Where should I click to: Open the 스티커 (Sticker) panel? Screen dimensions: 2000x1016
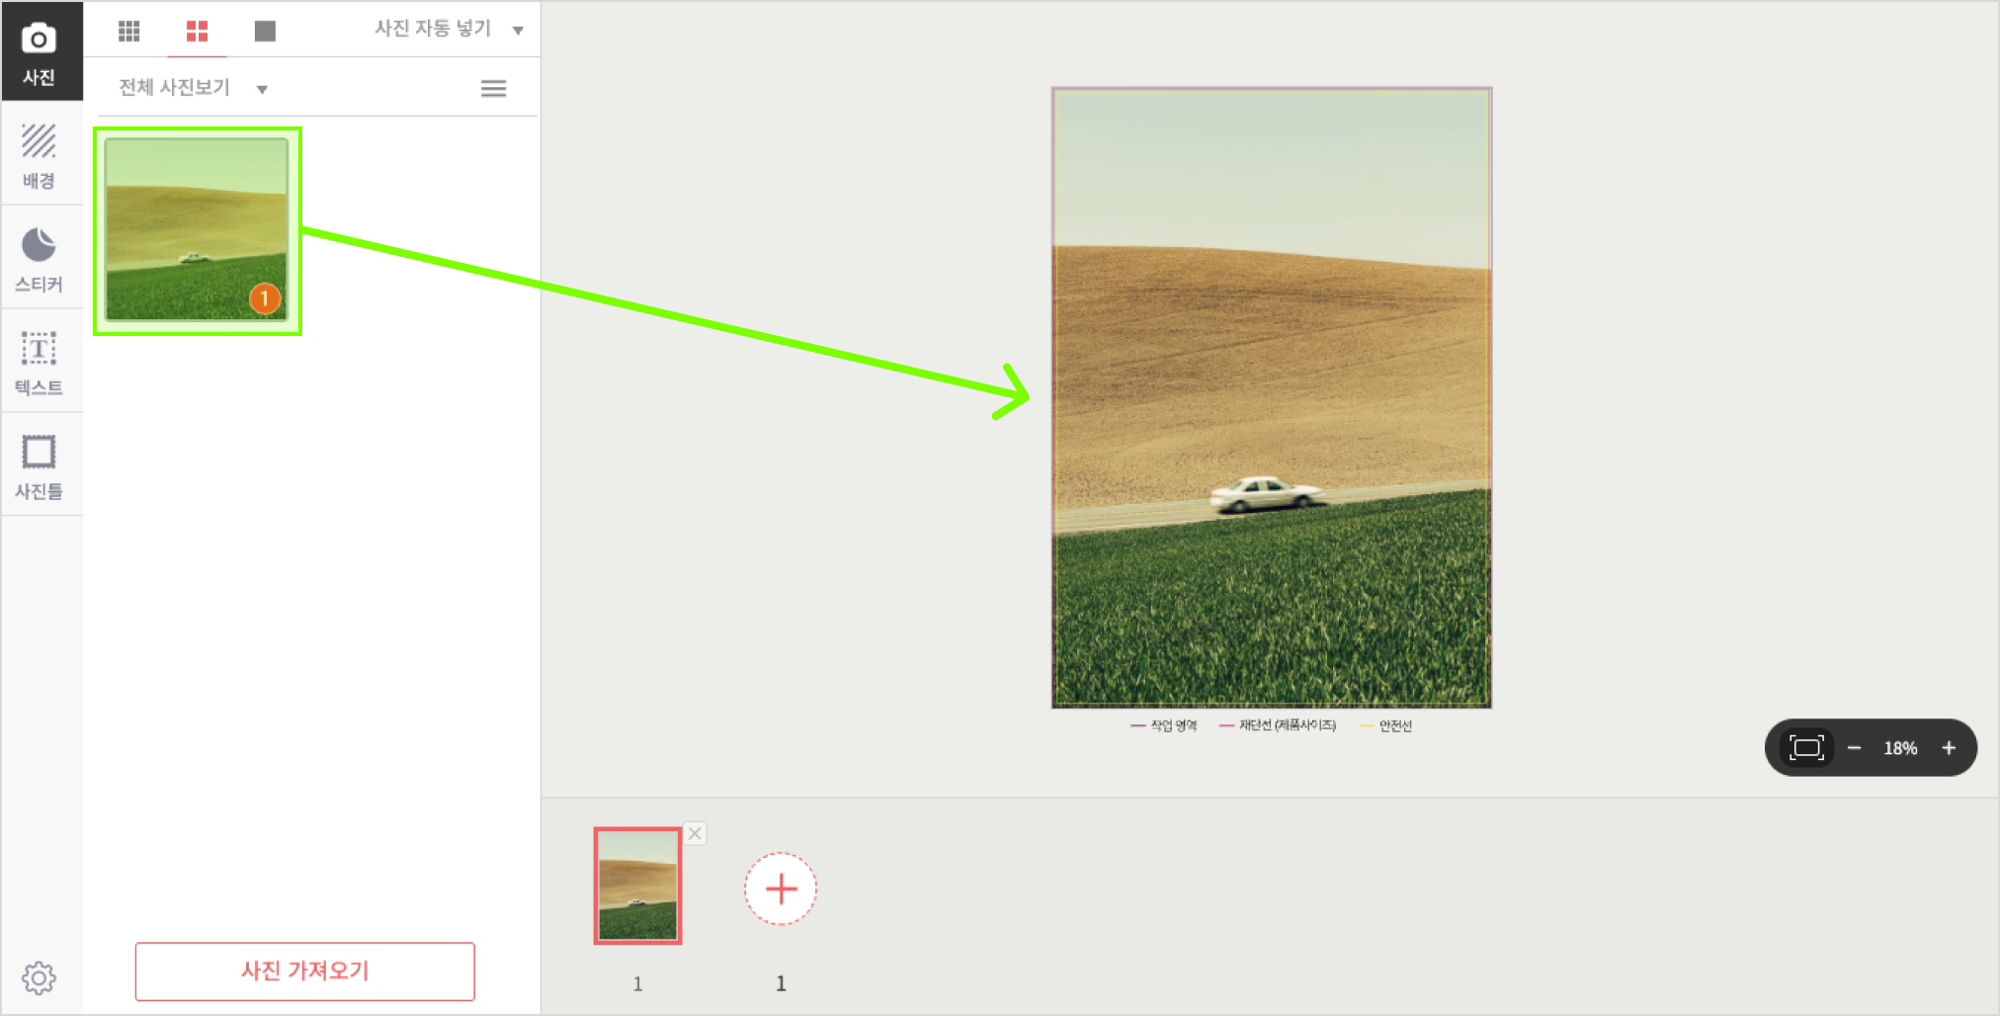click(x=40, y=259)
